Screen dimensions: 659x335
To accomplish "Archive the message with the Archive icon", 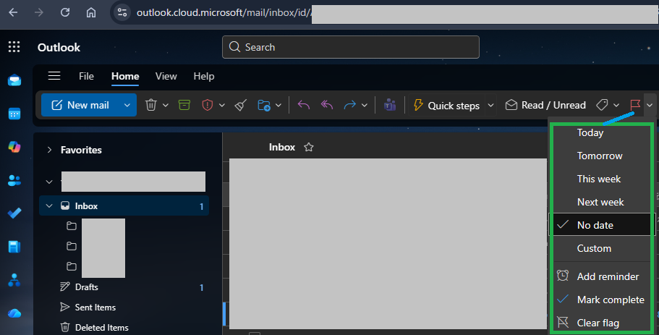I will (x=184, y=105).
